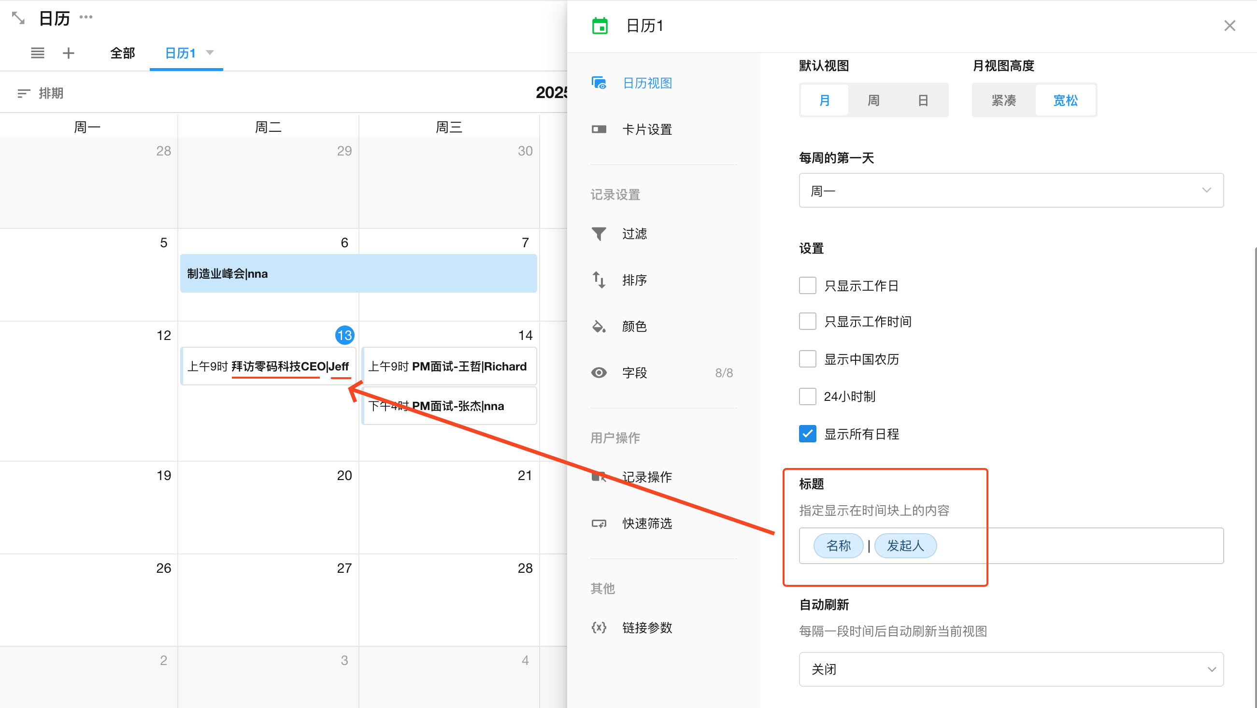Open the 排序 sort settings

pyautogui.click(x=634, y=280)
